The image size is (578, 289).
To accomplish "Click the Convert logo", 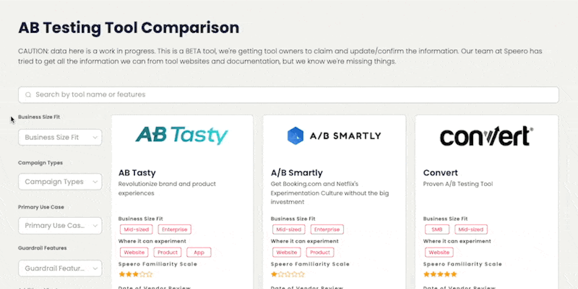I will 486,136.
